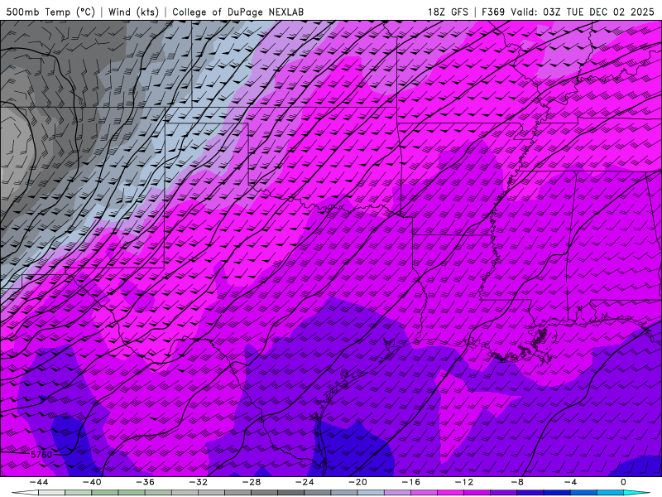The width and height of the screenshot is (662, 497).
Task: Click the '-16' colorbar tick label
Action: point(410,482)
